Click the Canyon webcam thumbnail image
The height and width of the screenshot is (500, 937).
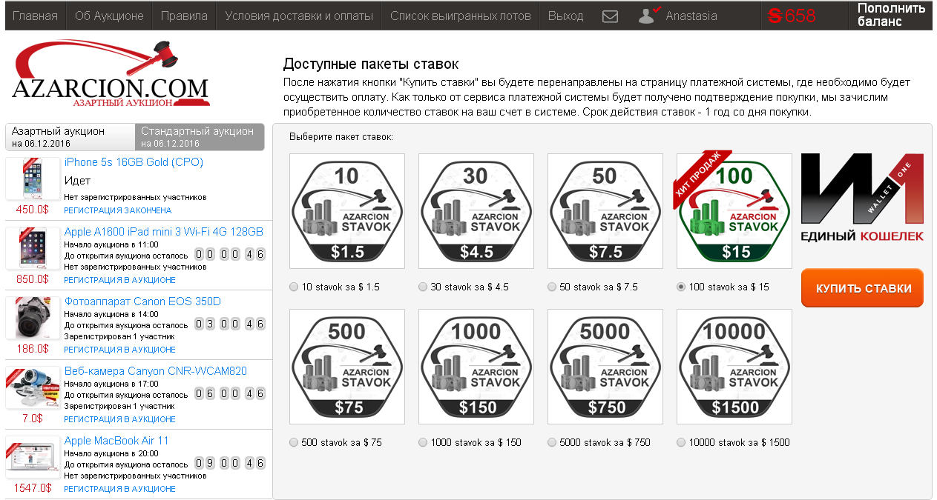pyautogui.click(x=33, y=387)
